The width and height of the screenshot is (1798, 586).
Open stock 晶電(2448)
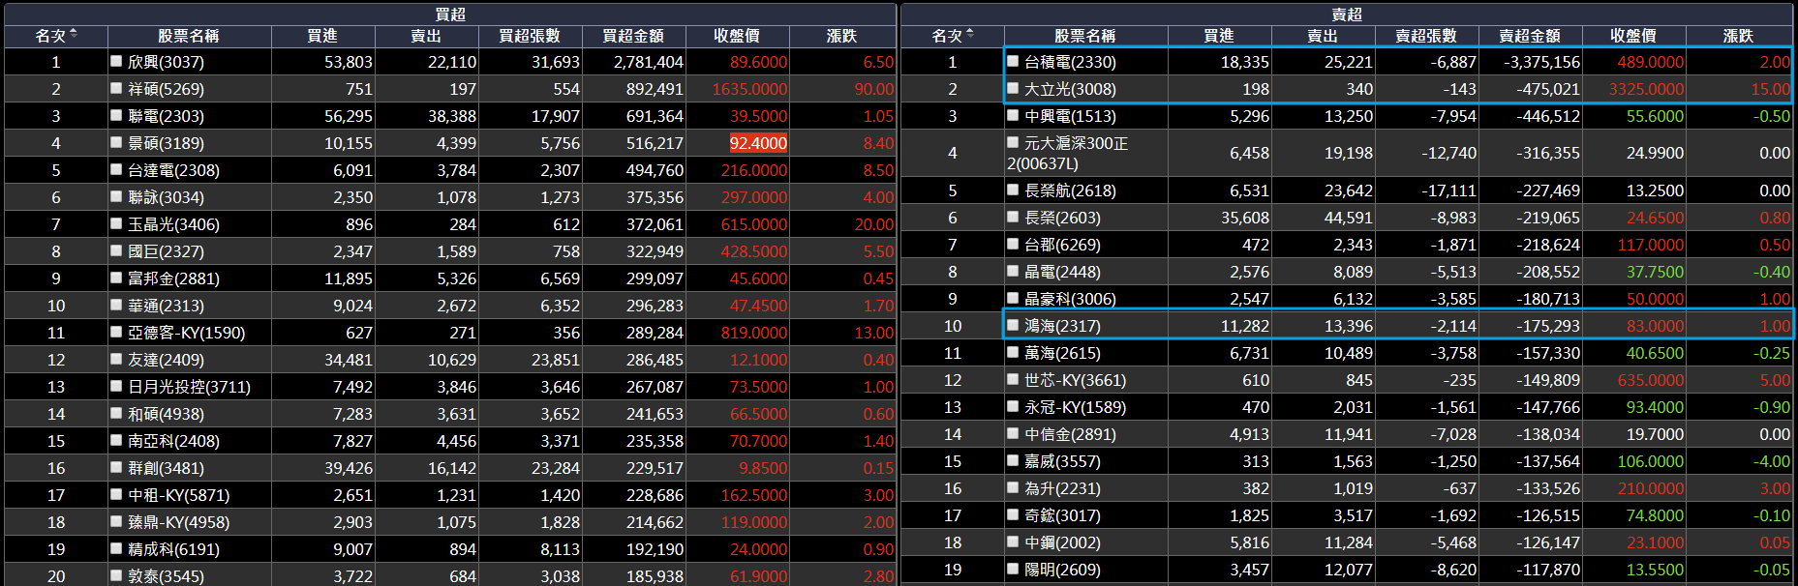[x=1062, y=272]
